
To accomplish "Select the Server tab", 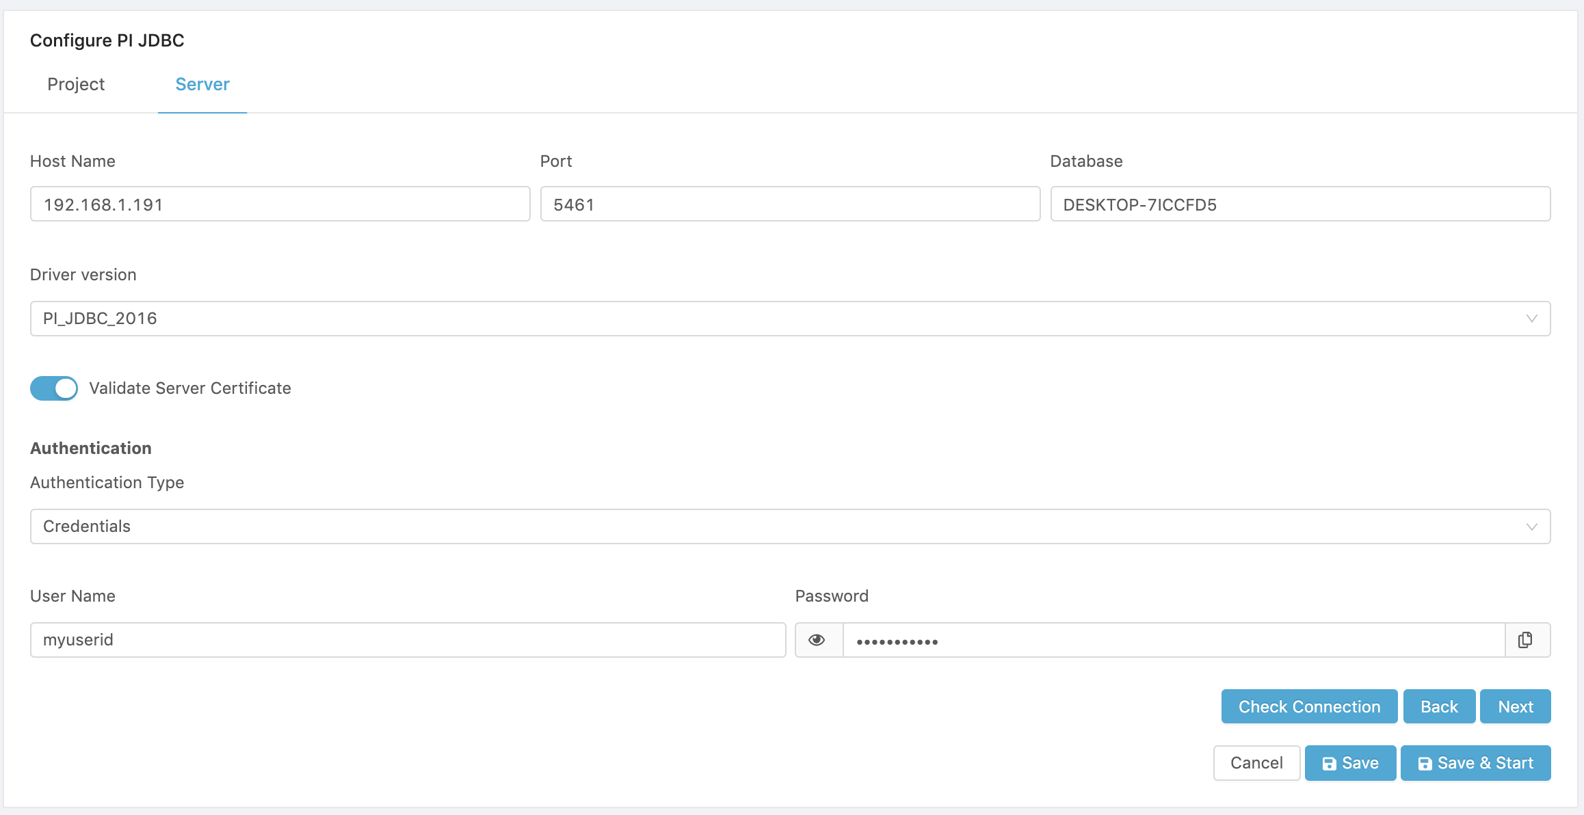I will (x=202, y=84).
